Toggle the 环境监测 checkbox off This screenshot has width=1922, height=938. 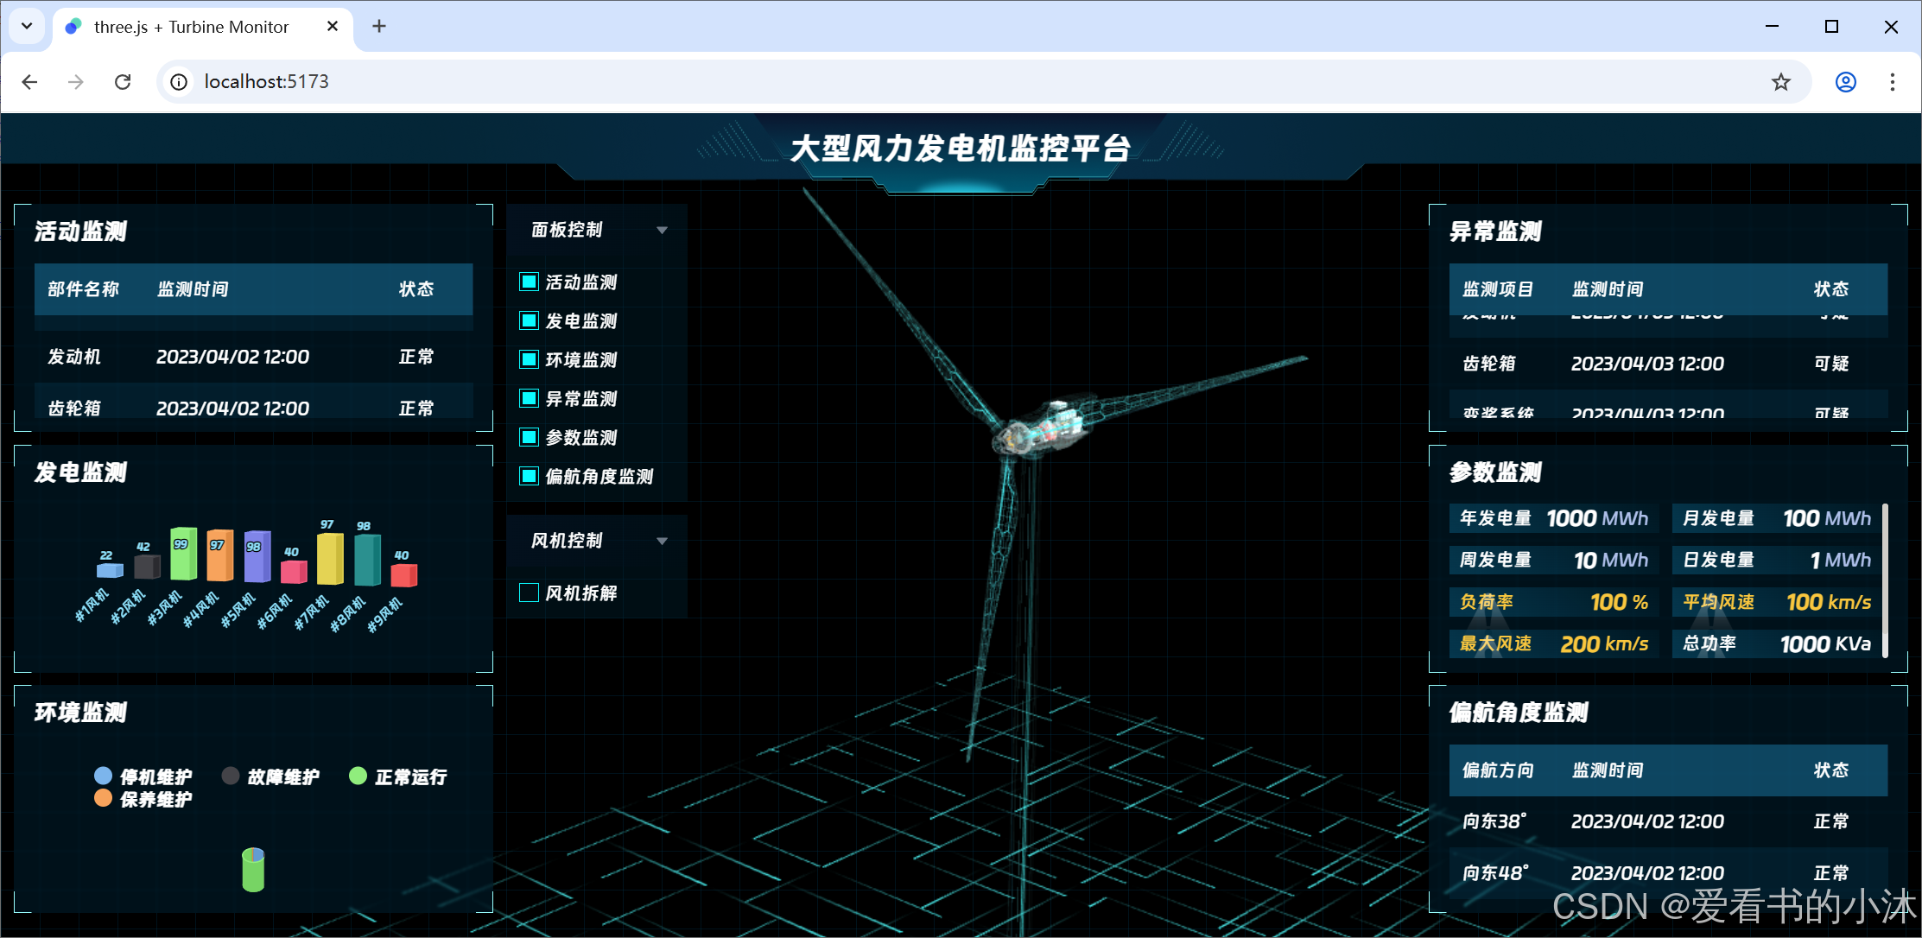(529, 359)
